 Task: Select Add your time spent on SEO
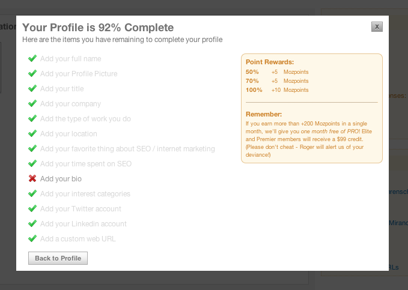(86, 164)
